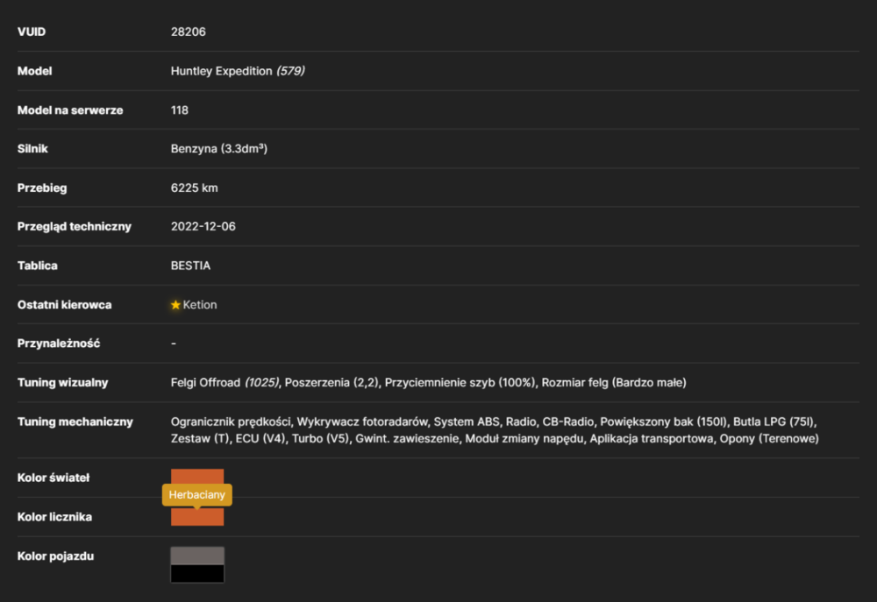Viewport: 877px width, 602px height.
Task: Click the VUID value 28206
Action: point(188,32)
